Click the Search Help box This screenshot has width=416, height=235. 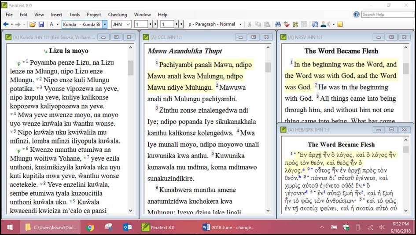pos(388,15)
